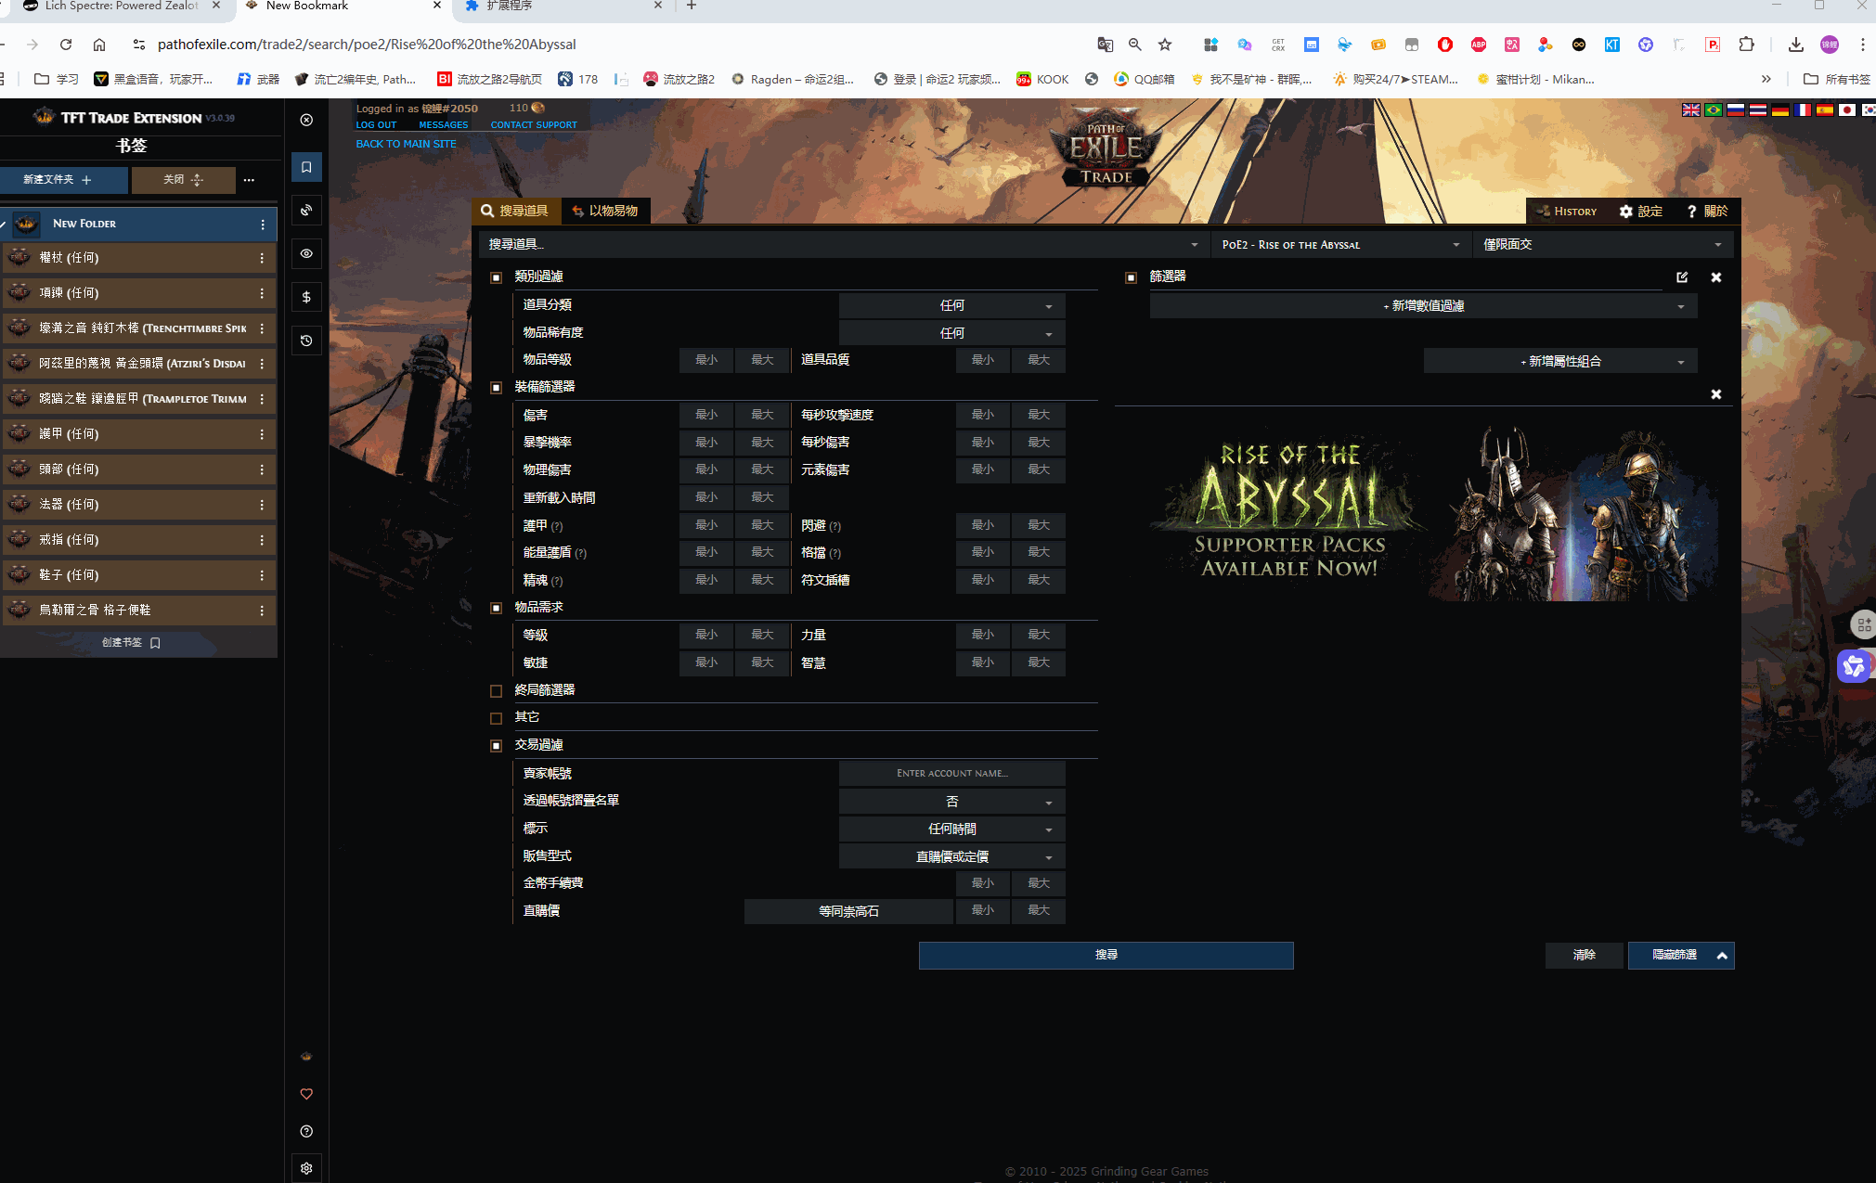
Task: Click the heart icon in sidebar
Action: (306, 1094)
